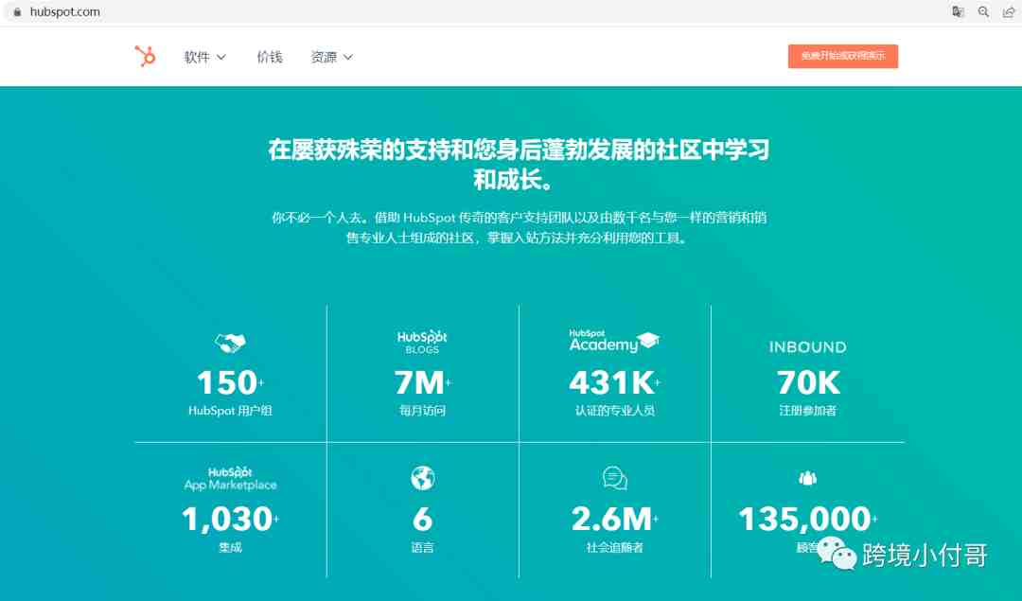Click the translate page icon in address bar
The image size is (1022, 601).
point(958,11)
